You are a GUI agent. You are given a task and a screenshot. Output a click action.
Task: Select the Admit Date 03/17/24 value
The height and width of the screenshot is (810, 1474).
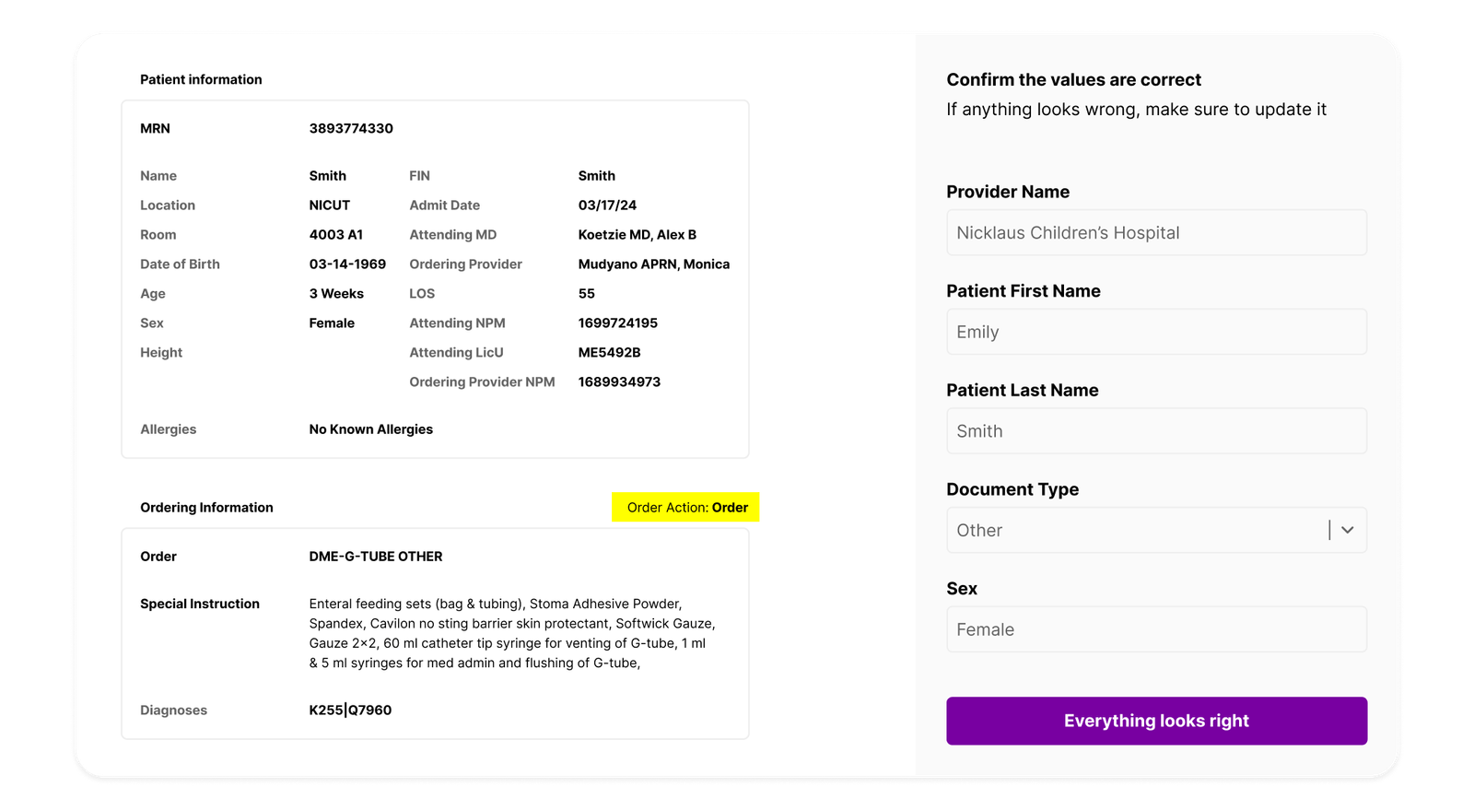click(x=608, y=205)
